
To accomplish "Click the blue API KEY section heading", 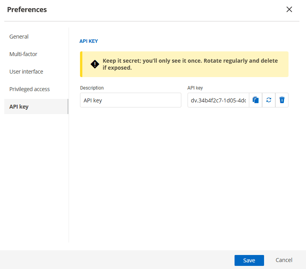I will 89,41.
